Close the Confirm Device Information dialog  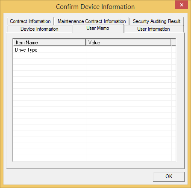point(181,5)
